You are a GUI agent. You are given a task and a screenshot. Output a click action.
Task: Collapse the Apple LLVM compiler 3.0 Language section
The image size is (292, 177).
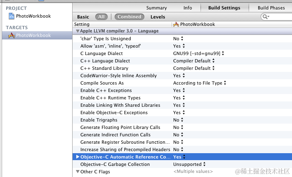tap(78, 31)
